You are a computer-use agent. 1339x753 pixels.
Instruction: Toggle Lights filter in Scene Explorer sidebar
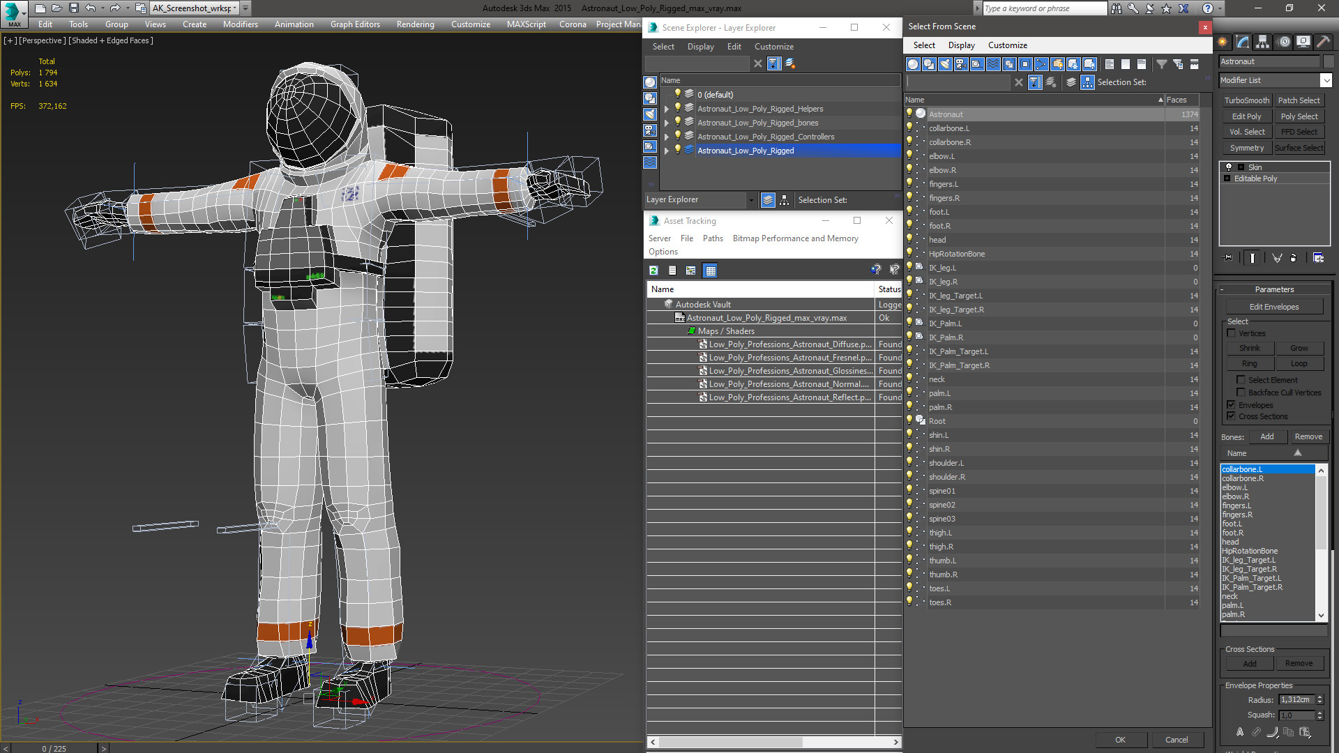coord(650,114)
